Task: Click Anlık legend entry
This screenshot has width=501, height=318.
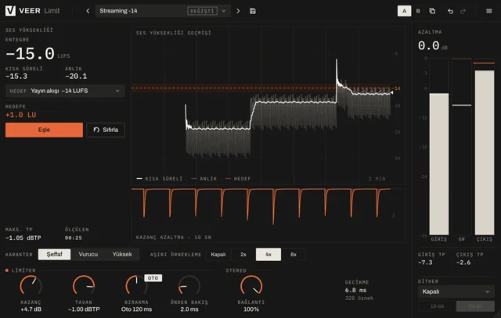Action: (204, 179)
